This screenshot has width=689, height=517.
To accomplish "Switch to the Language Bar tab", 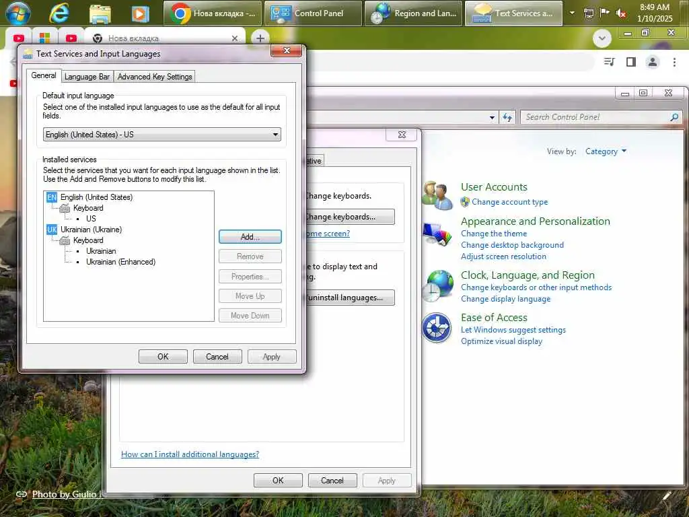I will (x=87, y=77).
